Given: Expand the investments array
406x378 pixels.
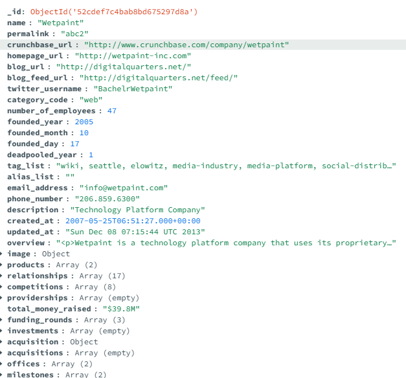Looking at the screenshot, I should click(x=3, y=331).
